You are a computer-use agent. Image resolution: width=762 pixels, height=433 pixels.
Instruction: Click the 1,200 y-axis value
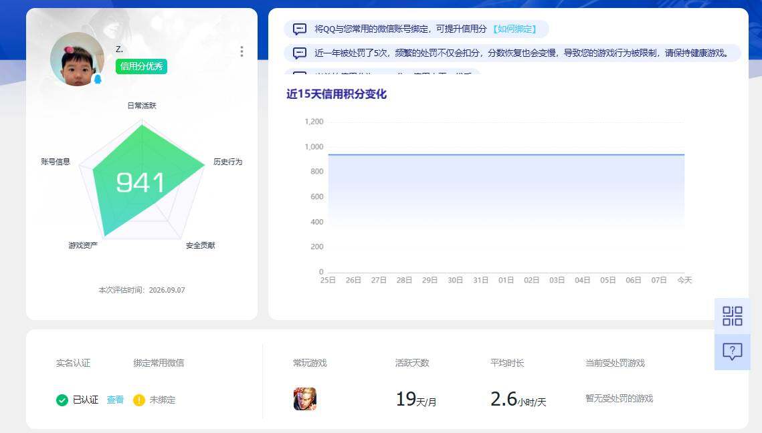coord(314,122)
